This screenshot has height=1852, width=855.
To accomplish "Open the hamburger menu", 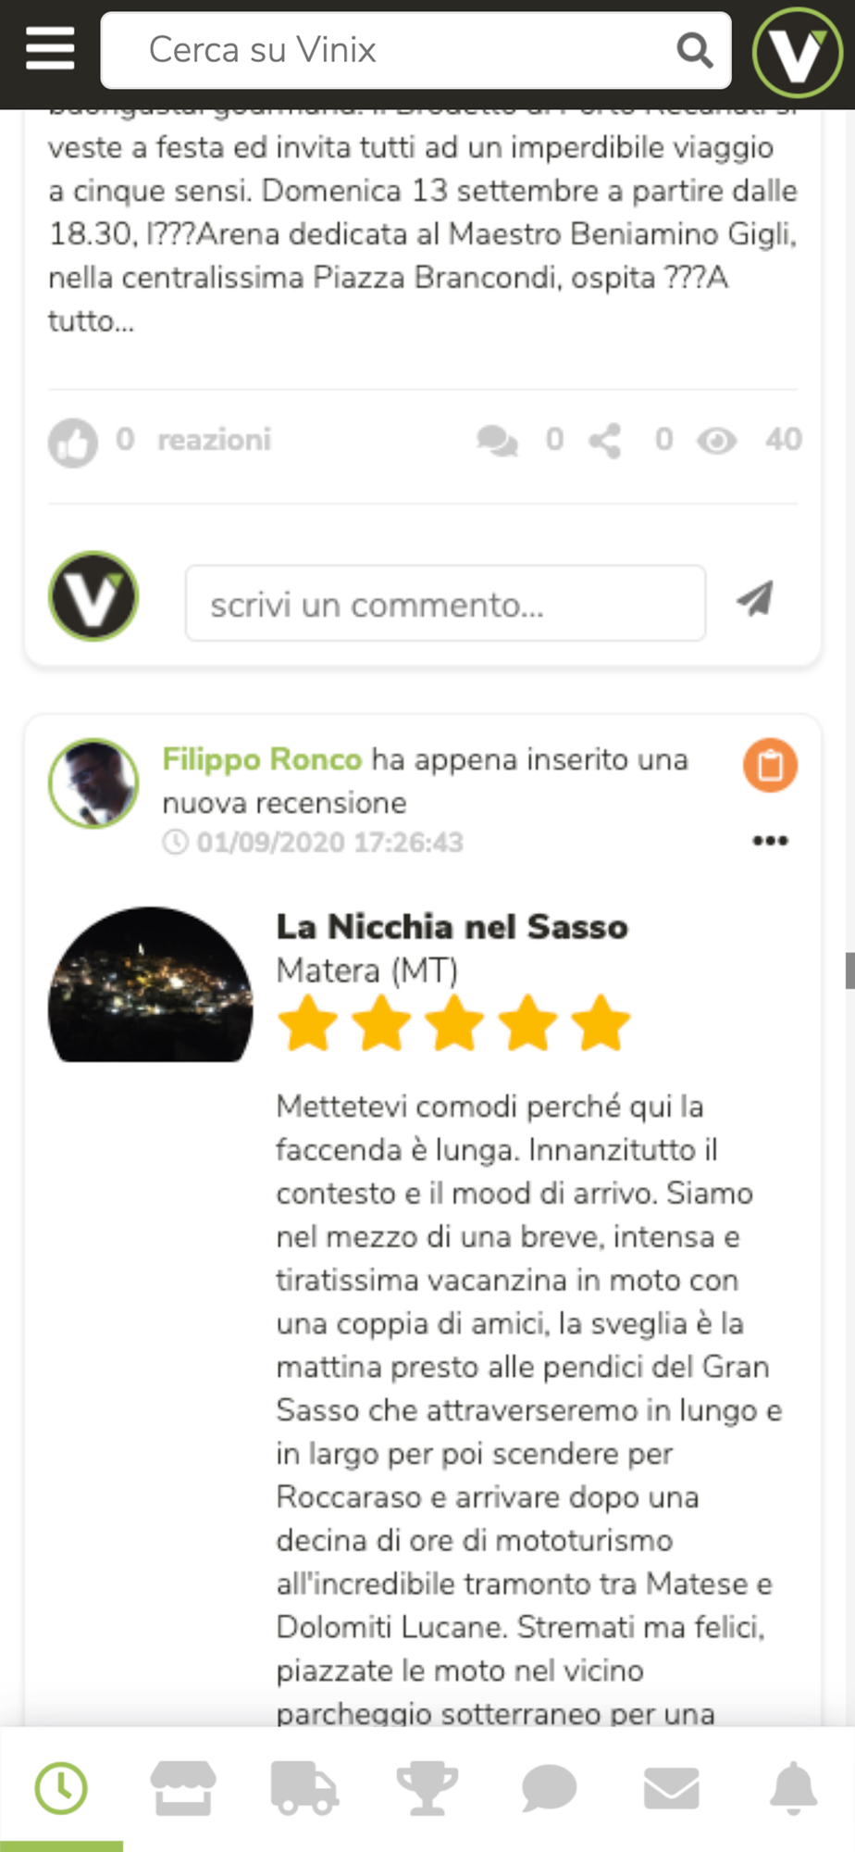I will [50, 48].
